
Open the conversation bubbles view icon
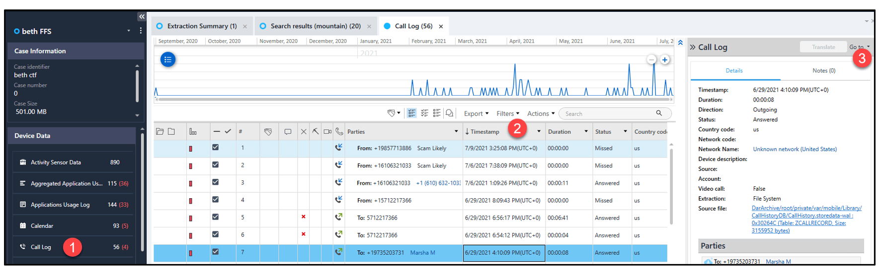450,113
